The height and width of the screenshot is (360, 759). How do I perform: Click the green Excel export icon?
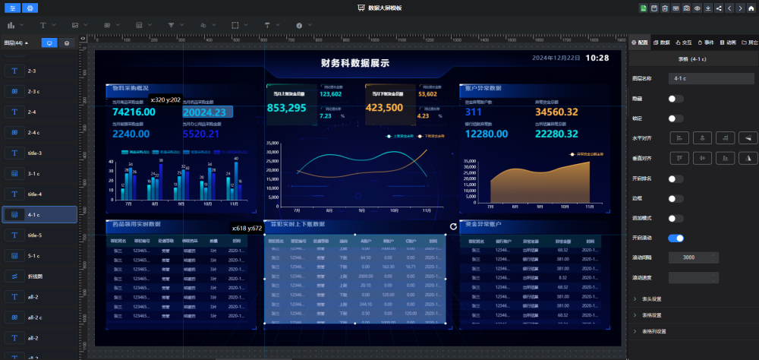[644, 8]
